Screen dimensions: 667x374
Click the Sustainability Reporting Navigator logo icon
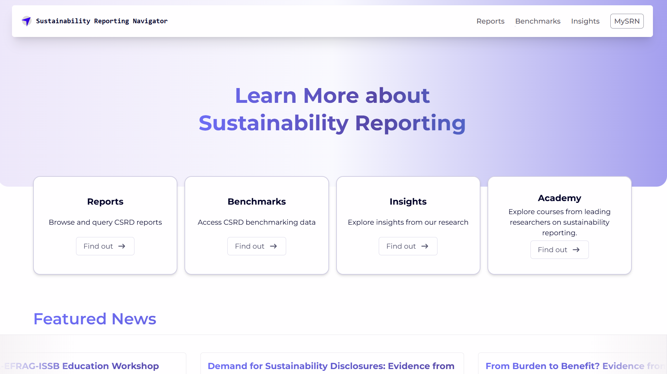pyautogui.click(x=27, y=21)
